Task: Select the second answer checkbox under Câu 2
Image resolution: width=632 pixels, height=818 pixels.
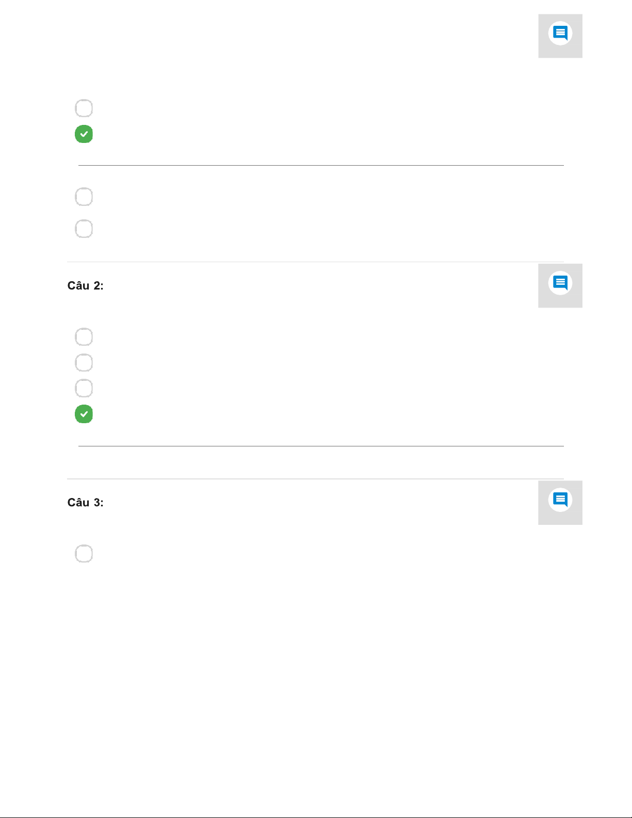Action: [84, 363]
